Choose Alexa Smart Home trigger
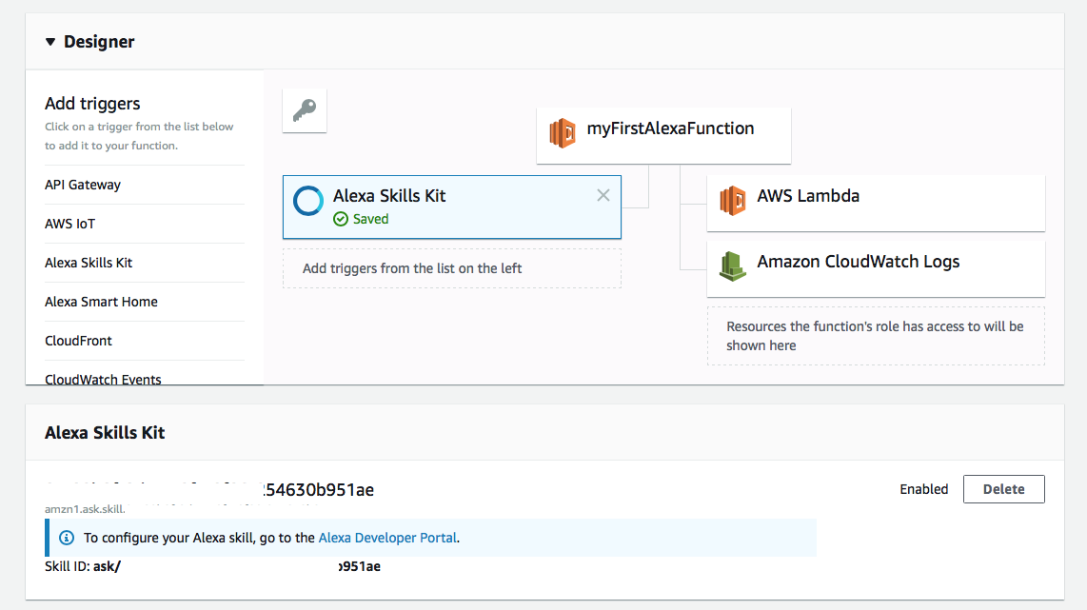1087x610 pixels. pos(101,302)
